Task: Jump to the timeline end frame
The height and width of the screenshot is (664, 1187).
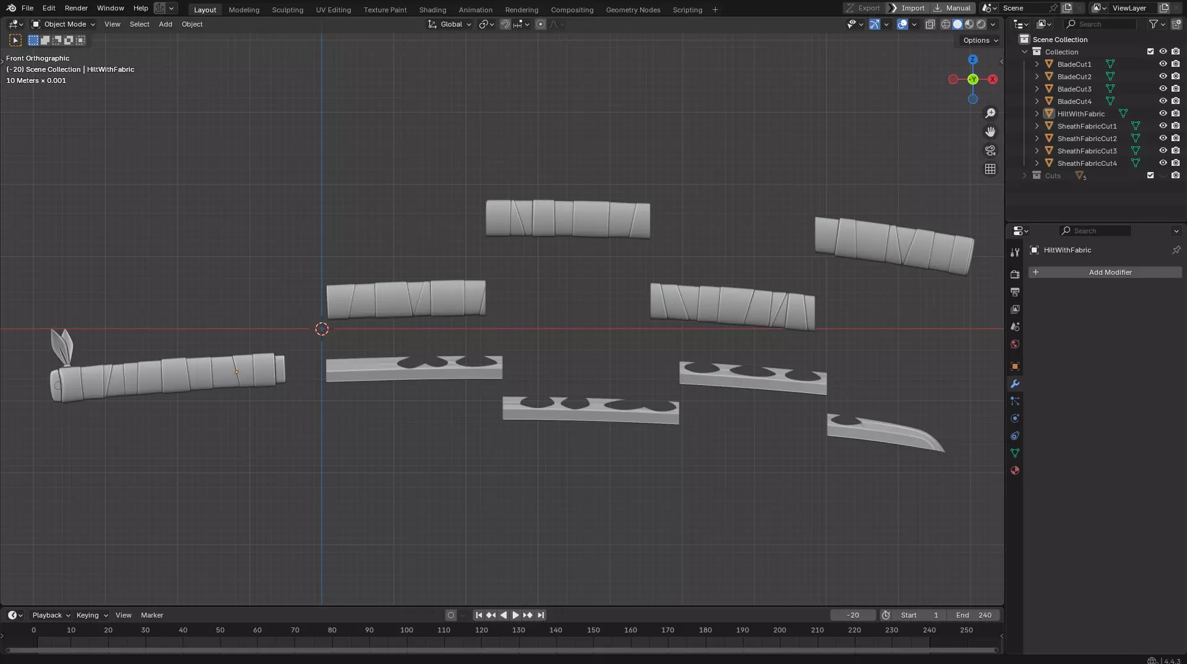Action: click(x=541, y=615)
